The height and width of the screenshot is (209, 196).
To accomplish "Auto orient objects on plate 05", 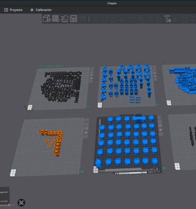I will [160, 121].
